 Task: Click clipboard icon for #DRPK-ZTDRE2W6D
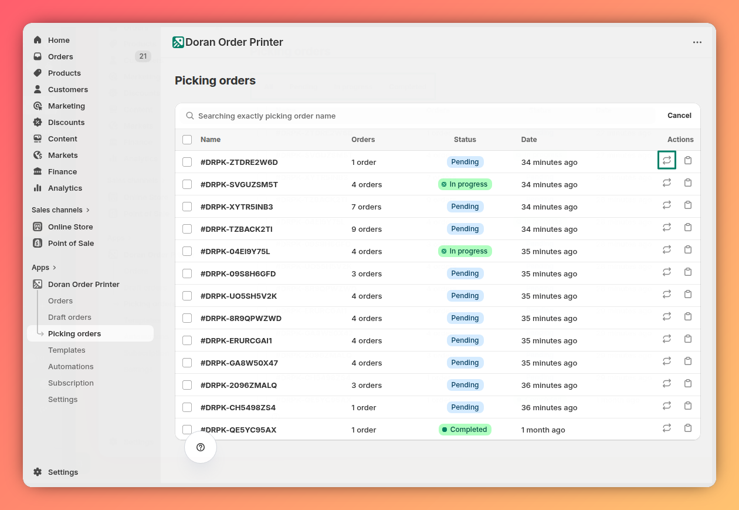tap(688, 160)
